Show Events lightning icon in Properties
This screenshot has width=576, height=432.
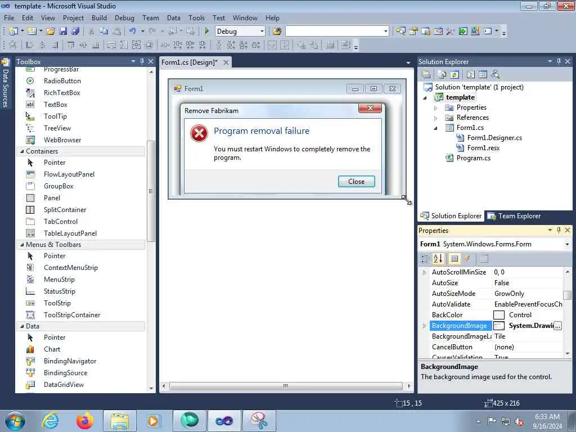[x=467, y=259]
